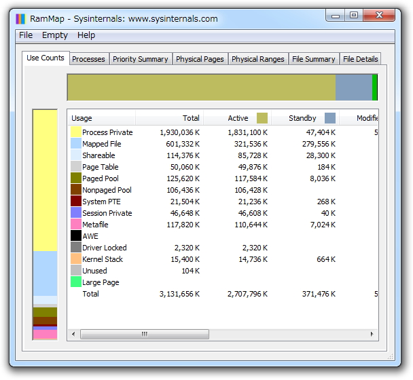This screenshot has height=380, width=413.
Task: Select the Mapped File row label
Action: [x=102, y=144]
